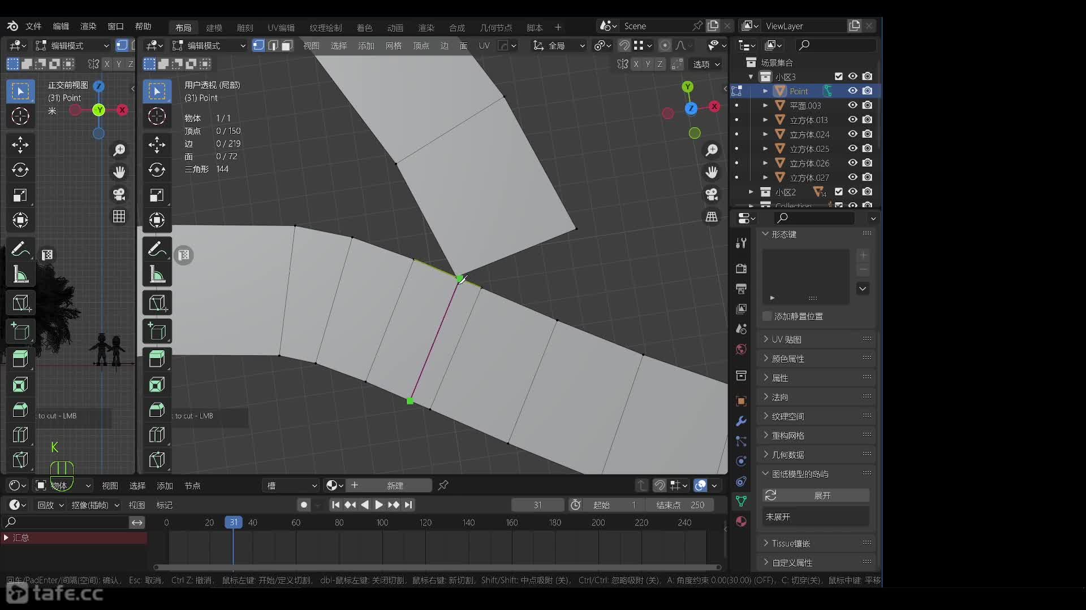This screenshot has height=610, width=1086.
Task: Add a shape key with plus button
Action: click(x=863, y=255)
